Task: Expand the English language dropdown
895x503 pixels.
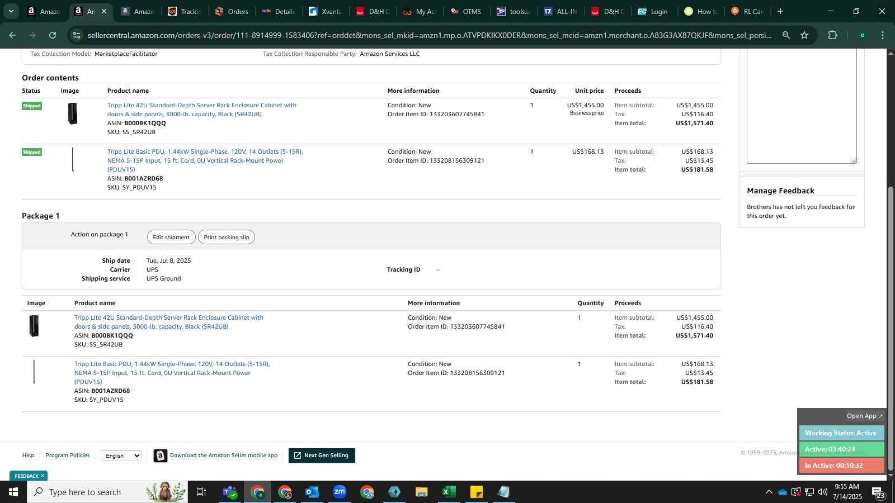Action: point(121,456)
